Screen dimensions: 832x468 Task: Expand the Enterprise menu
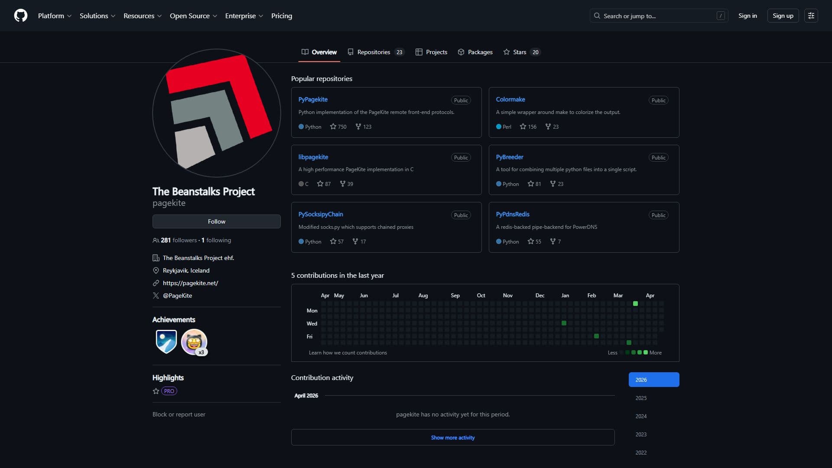pos(244,16)
